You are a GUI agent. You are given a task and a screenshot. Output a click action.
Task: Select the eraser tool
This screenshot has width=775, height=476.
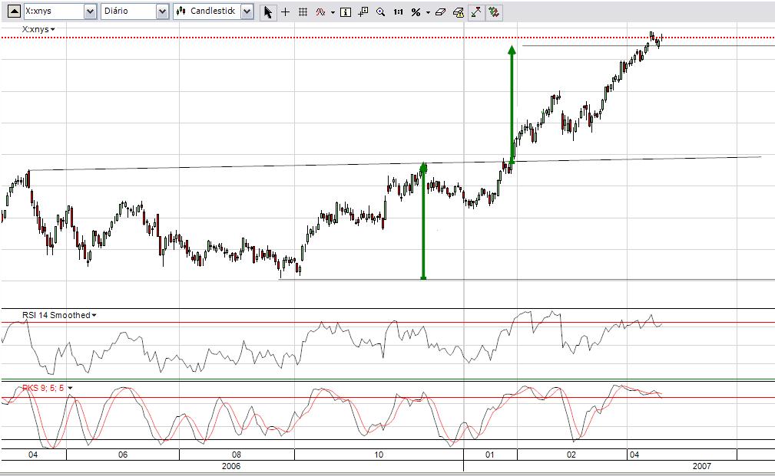click(440, 11)
